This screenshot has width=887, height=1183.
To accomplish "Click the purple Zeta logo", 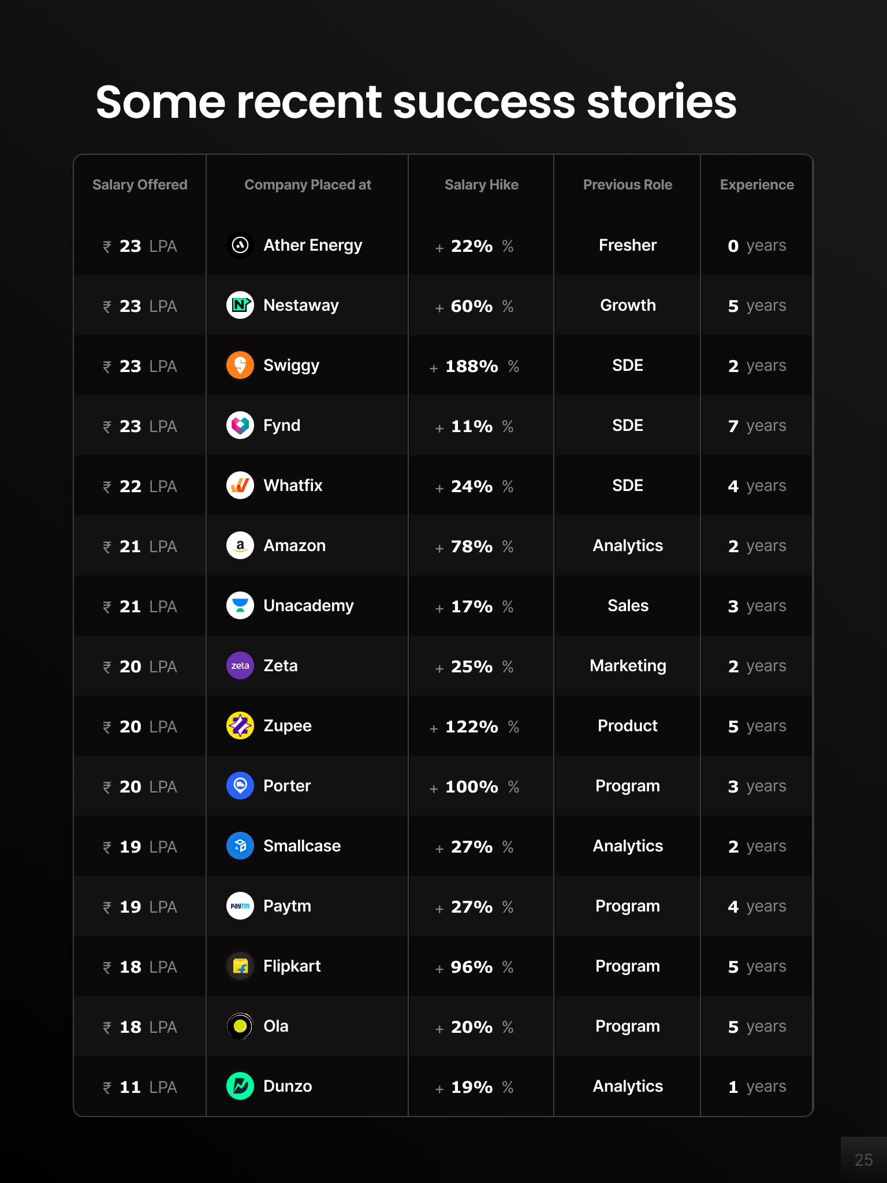I will tap(240, 665).
